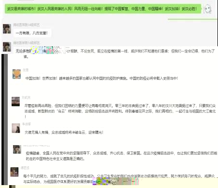Open the avatar beside the '尽管疫敌再凶再险' message

coord(15,101)
